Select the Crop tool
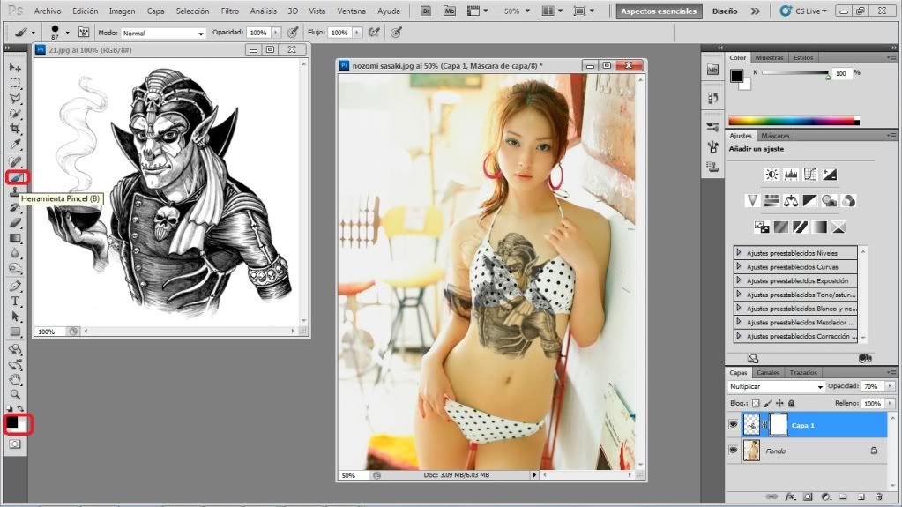This screenshot has height=507, width=902. 15,129
